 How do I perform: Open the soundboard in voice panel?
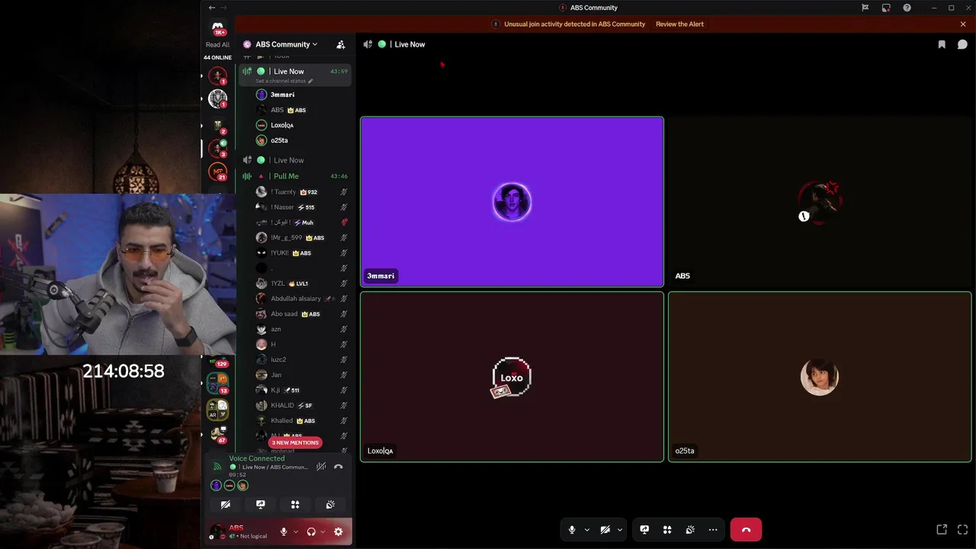click(330, 505)
